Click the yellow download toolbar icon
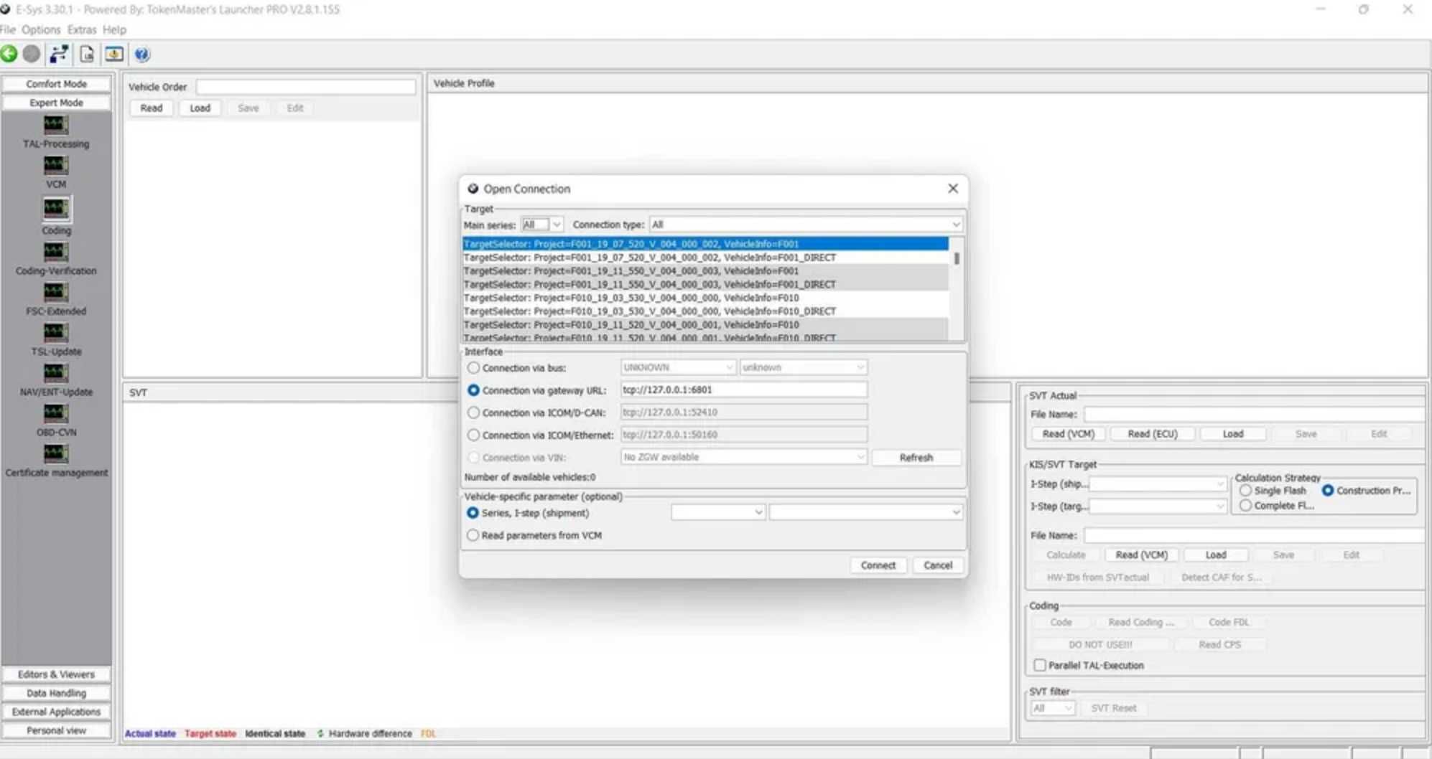Screen dimensions: 1432x759 (114, 54)
